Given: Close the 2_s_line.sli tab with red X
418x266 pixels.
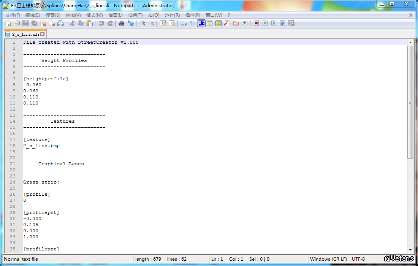Looking at the screenshot, I should pos(43,34).
